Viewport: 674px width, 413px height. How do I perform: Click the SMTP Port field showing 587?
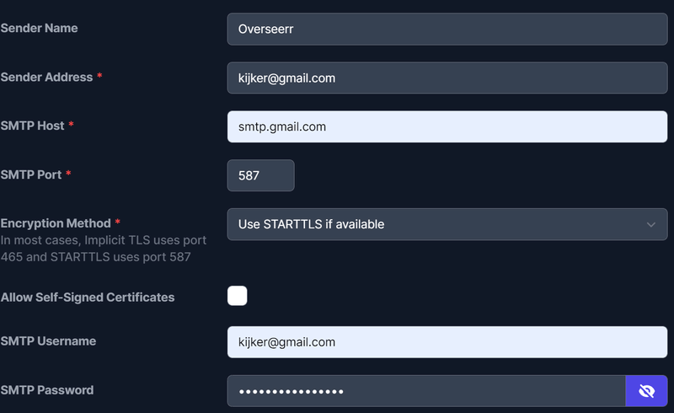pyautogui.click(x=260, y=175)
